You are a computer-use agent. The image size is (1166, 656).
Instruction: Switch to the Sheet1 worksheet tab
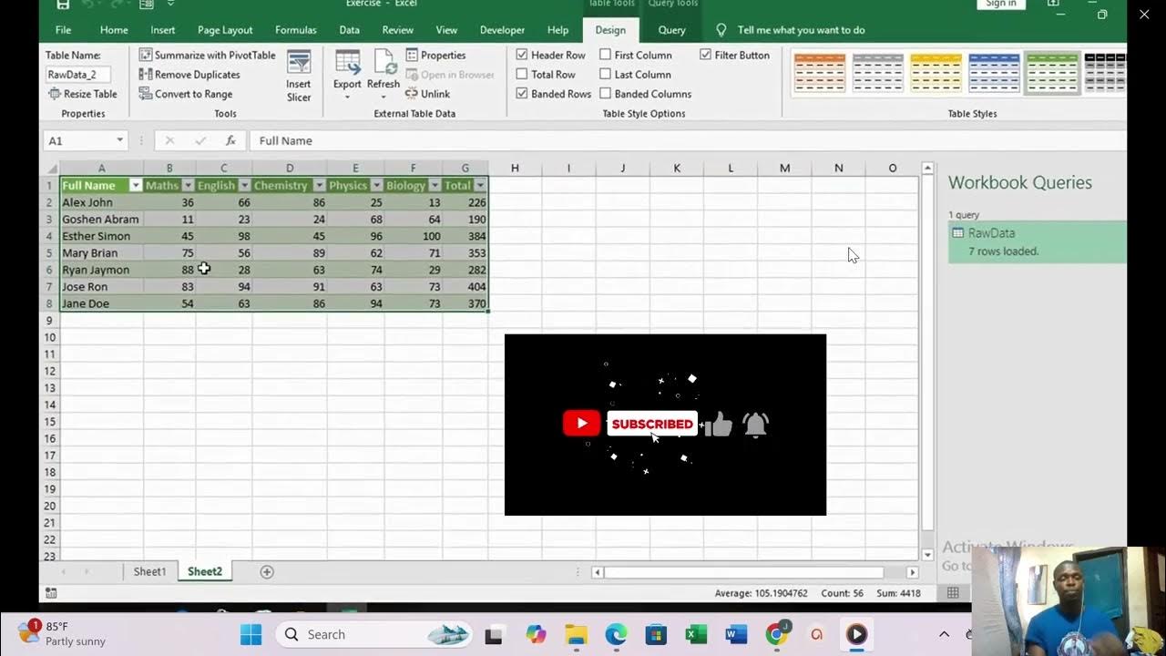pyautogui.click(x=150, y=571)
